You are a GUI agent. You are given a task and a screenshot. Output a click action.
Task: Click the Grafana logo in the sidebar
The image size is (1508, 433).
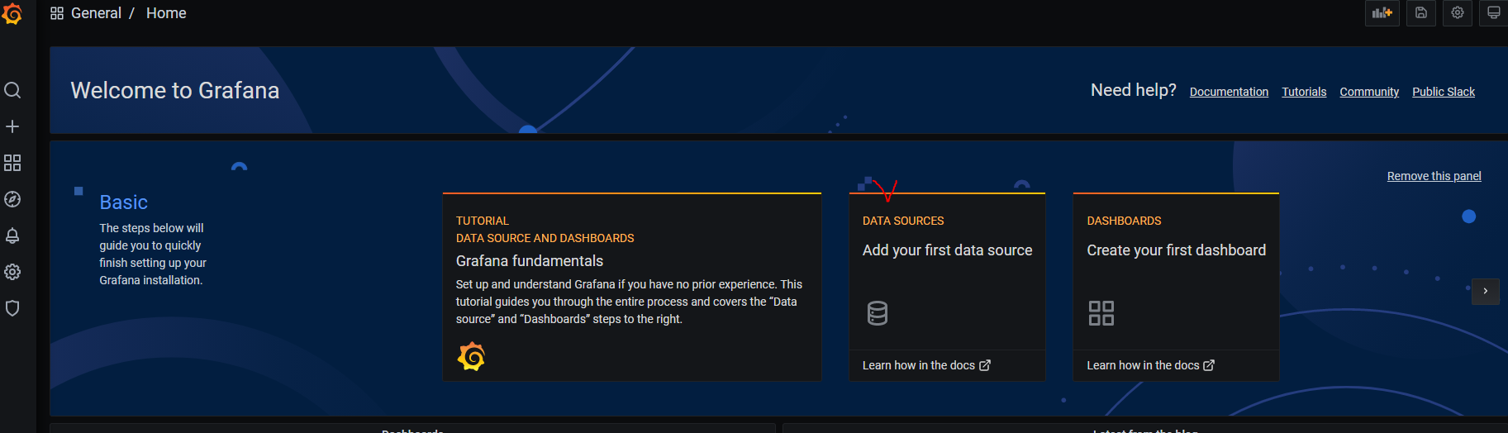point(12,13)
